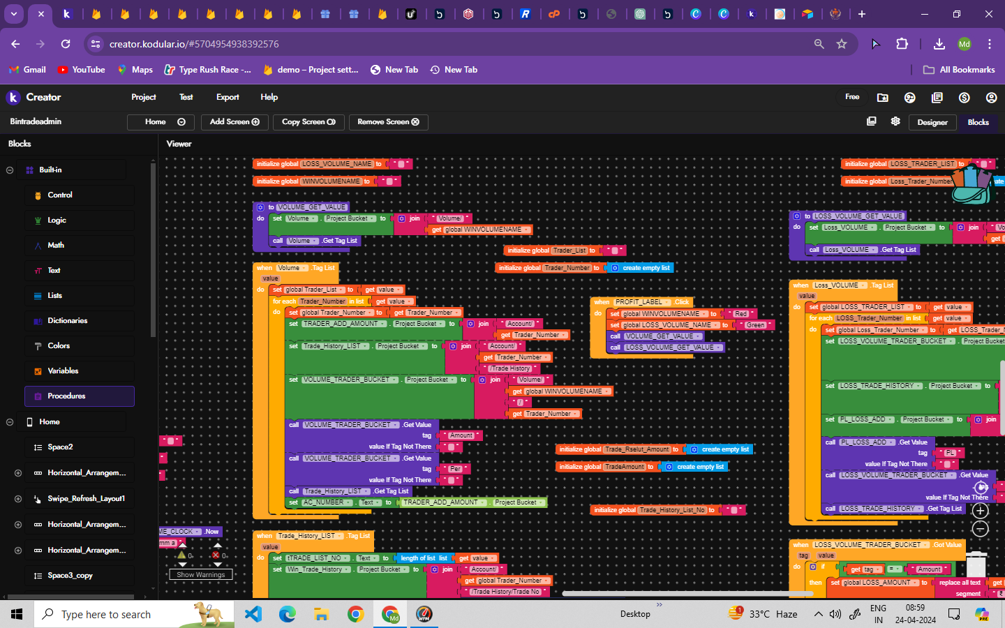
Task: Select the Colors block category
Action: point(59,346)
